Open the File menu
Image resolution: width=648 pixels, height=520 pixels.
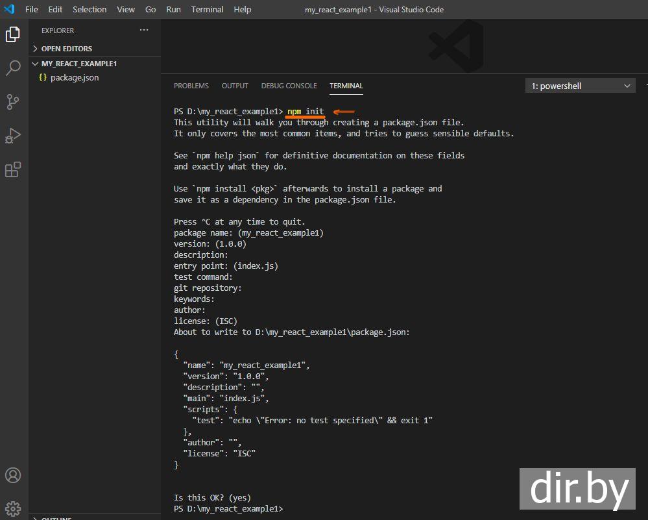[x=31, y=10]
